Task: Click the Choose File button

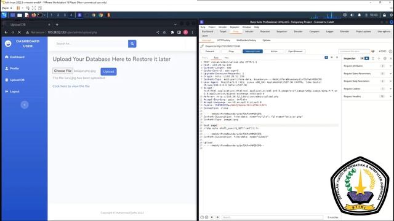Action: pos(63,71)
